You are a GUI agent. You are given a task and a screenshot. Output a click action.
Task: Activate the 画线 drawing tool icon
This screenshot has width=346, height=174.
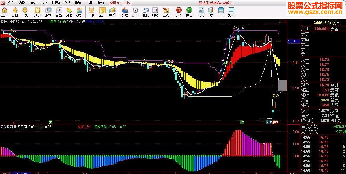166,12
